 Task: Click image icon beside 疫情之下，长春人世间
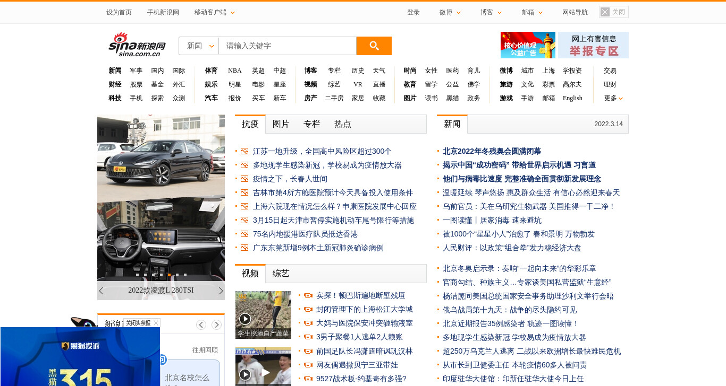click(x=244, y=179)
